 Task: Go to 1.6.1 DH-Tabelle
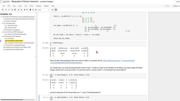(x=9, y=39)
